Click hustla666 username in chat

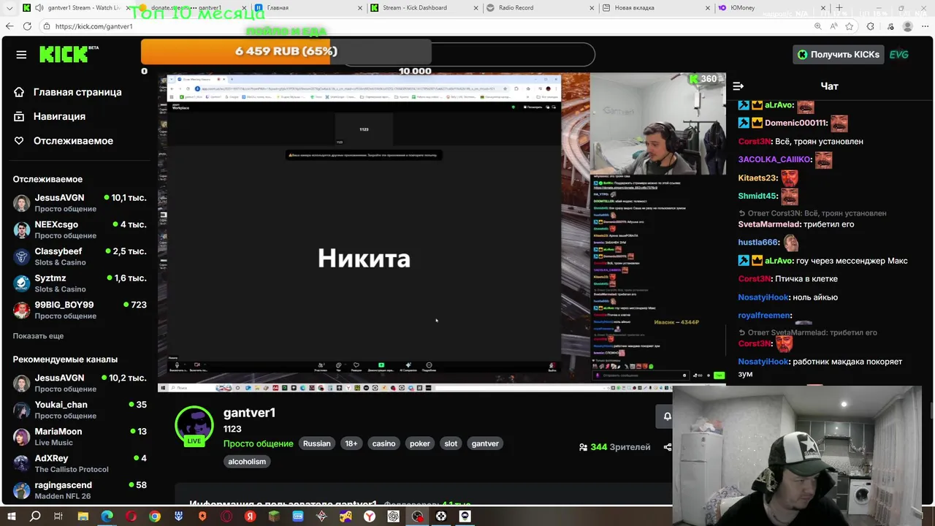tap(758, 243)
